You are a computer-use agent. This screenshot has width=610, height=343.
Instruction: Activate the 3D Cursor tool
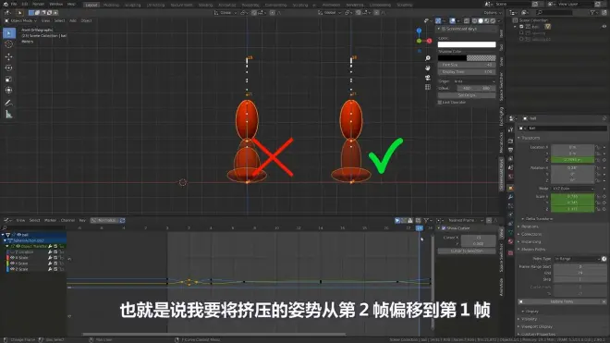pos(8,44)
